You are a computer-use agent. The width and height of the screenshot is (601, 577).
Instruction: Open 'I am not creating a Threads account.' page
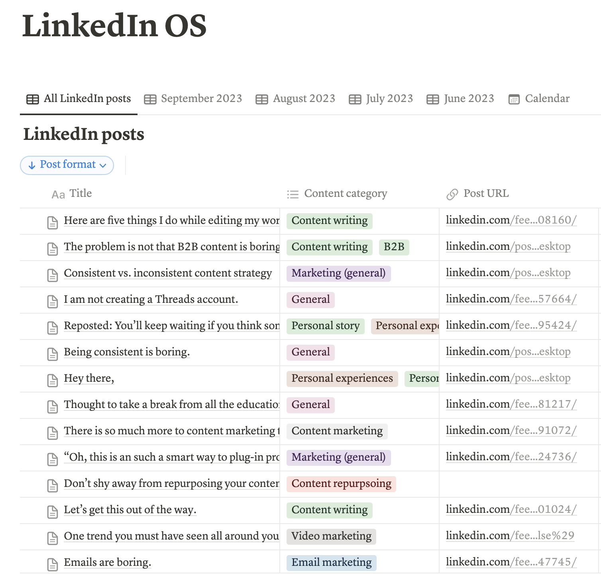[151, 299]
